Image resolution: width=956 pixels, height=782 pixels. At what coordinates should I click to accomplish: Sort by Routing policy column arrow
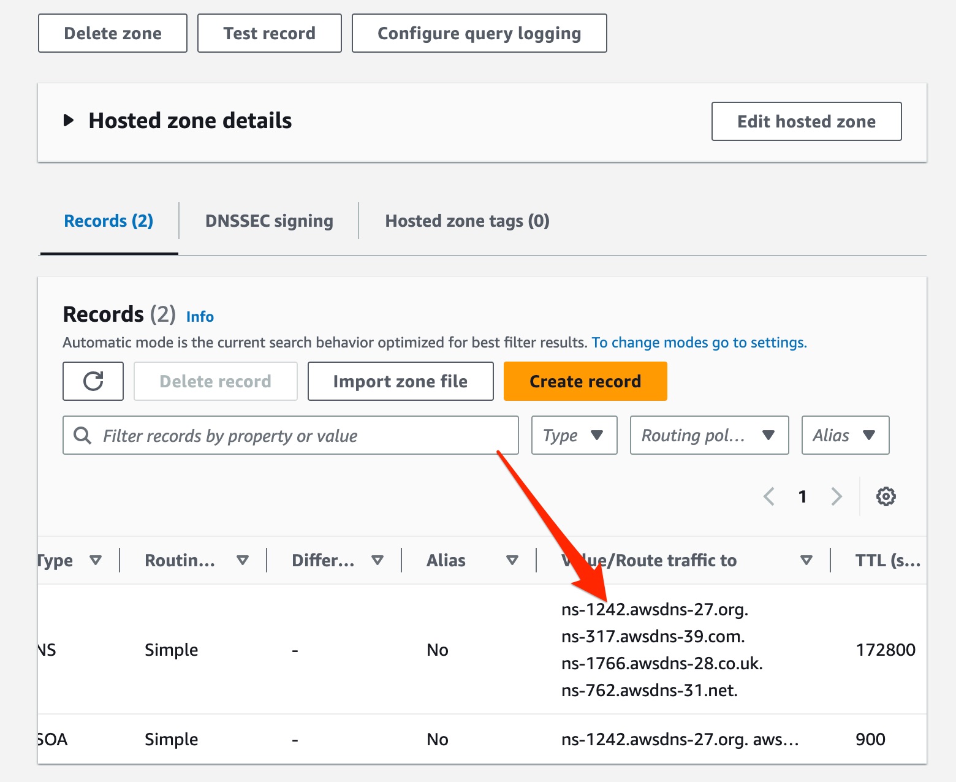pos(243,560)
